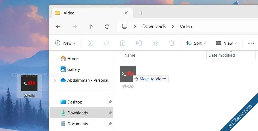Open the View dropdown menu
This screenshot has height=131, width=258.
(x=226, y=43)
